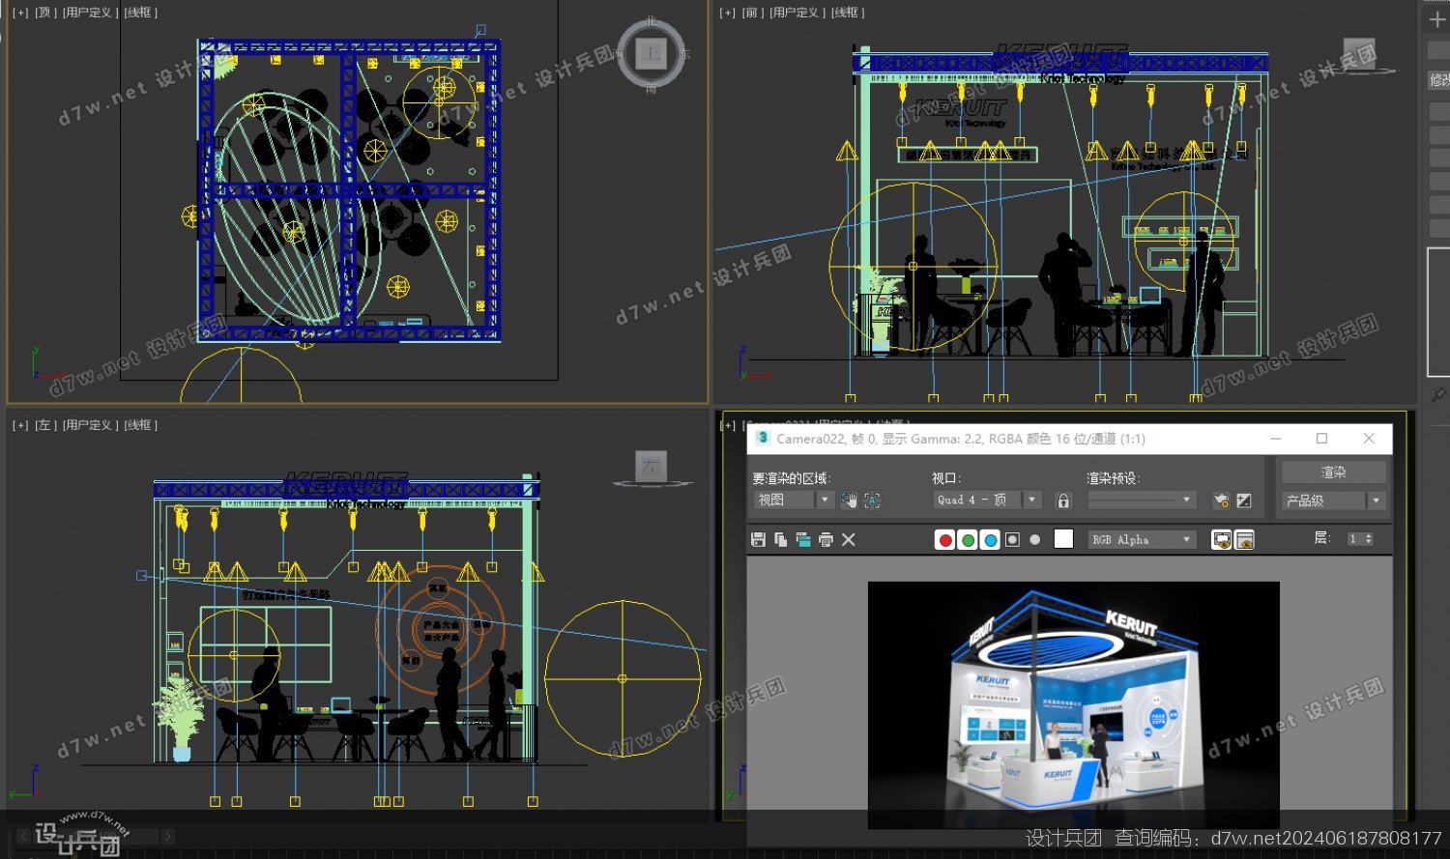Screen dimensions: 1450x859
Task: Open the environment and exposure controls icon
Action: 1244,500
